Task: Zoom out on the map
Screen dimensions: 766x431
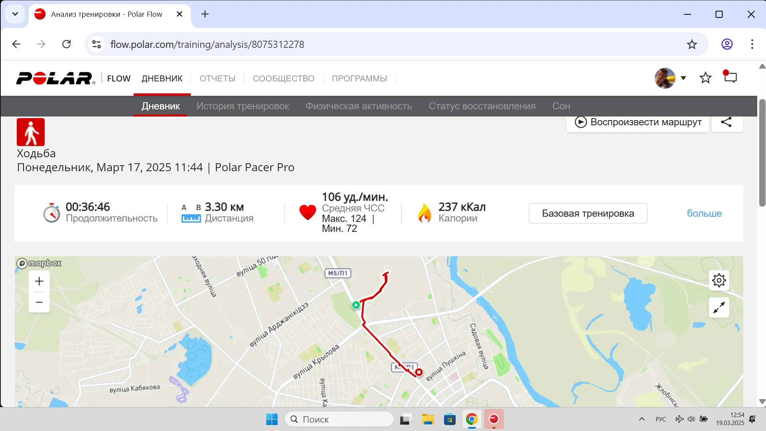Action: point(39,302)
